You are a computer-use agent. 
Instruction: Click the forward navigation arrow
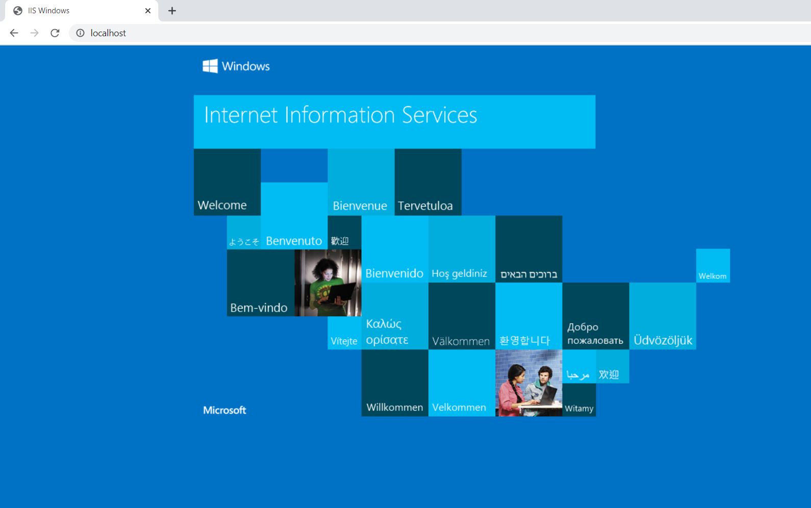click(x=34, y=33)
